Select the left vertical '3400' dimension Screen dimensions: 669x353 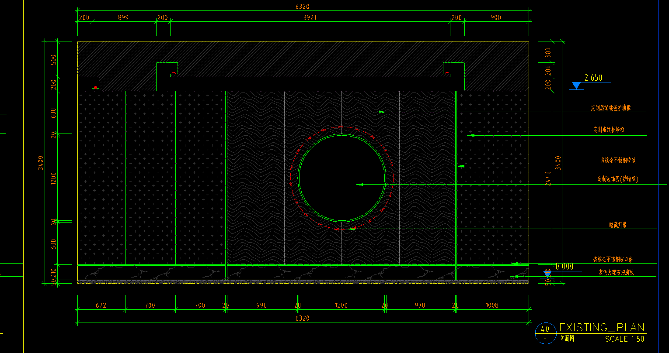pyautogui.click(x=40, y=162)
